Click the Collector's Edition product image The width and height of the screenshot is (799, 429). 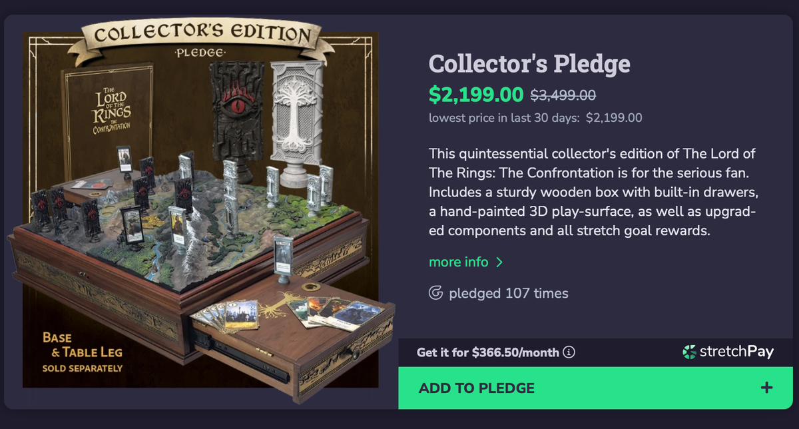(x=200, y=213)
